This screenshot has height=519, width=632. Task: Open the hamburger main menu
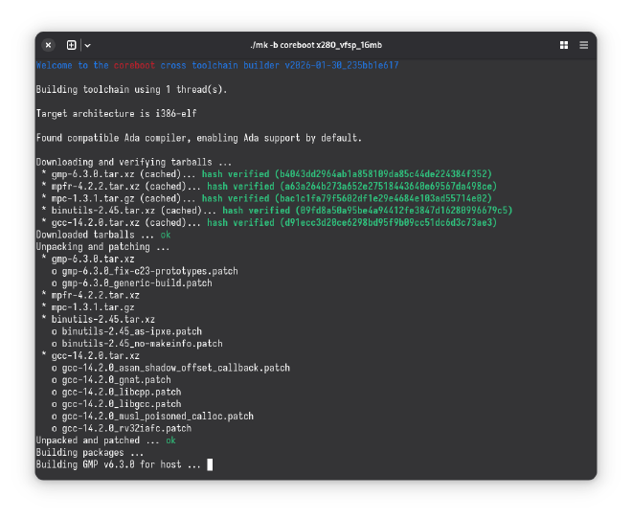(x=583, y=45)
